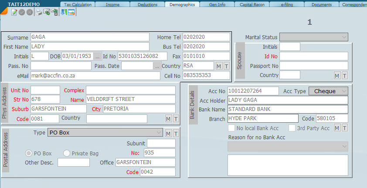Click the eMail input field
The image size is (367, 188).
pyautogui.click(x=95, y=76)
